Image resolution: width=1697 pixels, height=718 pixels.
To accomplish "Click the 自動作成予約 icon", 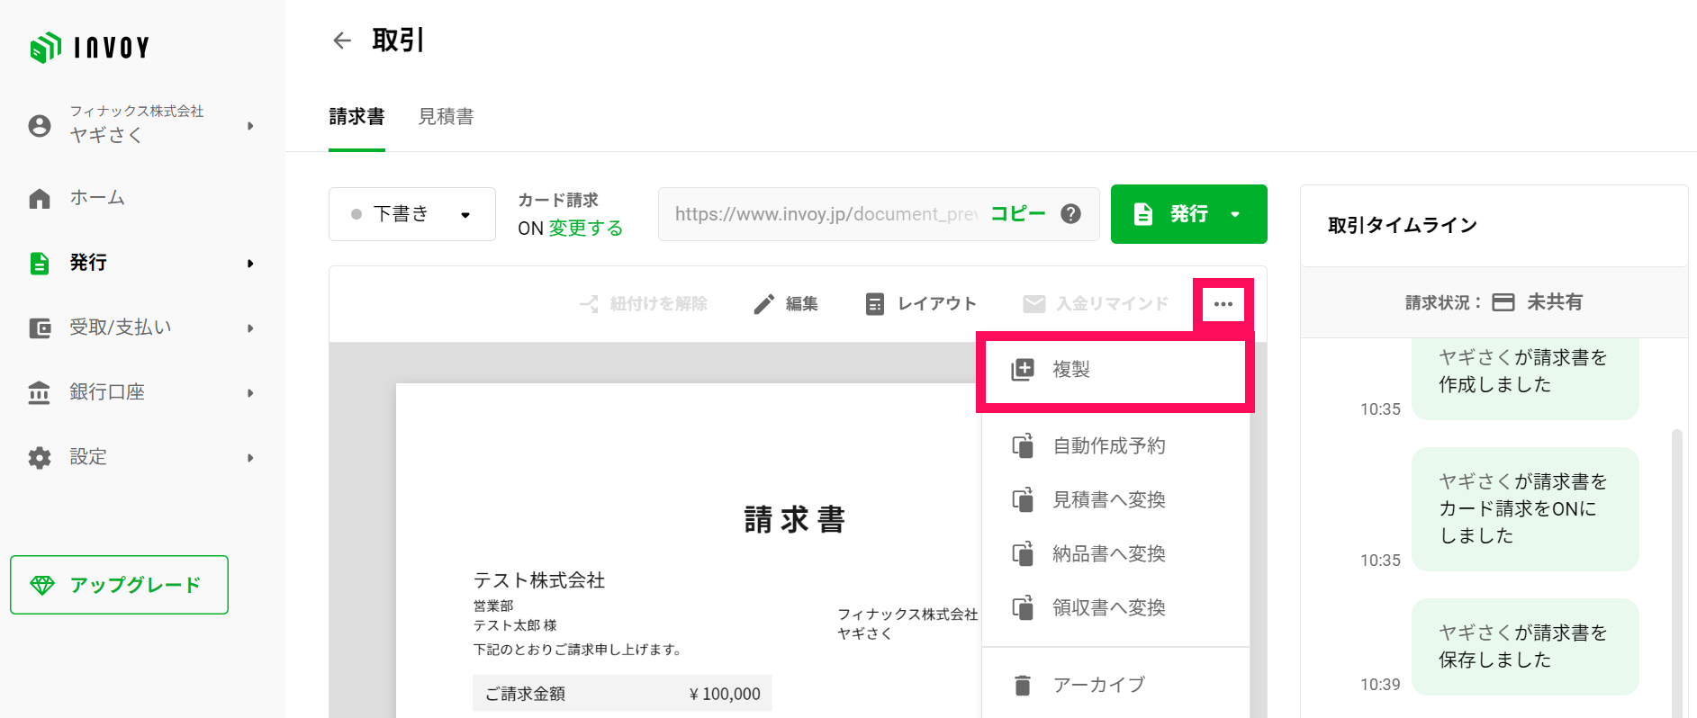I will tap(1023, 445).
